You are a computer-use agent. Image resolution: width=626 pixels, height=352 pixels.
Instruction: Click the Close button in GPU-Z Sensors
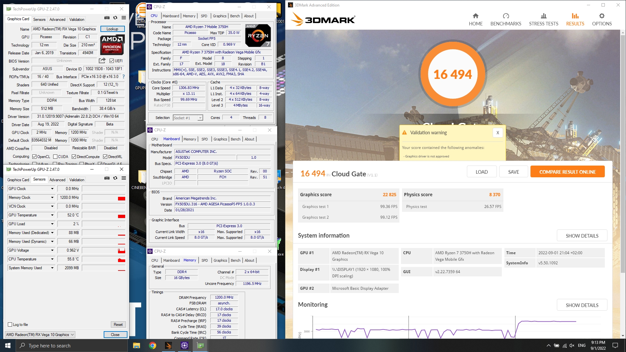pos(115,335)
